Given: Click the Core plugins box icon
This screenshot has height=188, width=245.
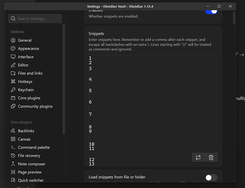Looking at the screenshot, I should [13, 98].
